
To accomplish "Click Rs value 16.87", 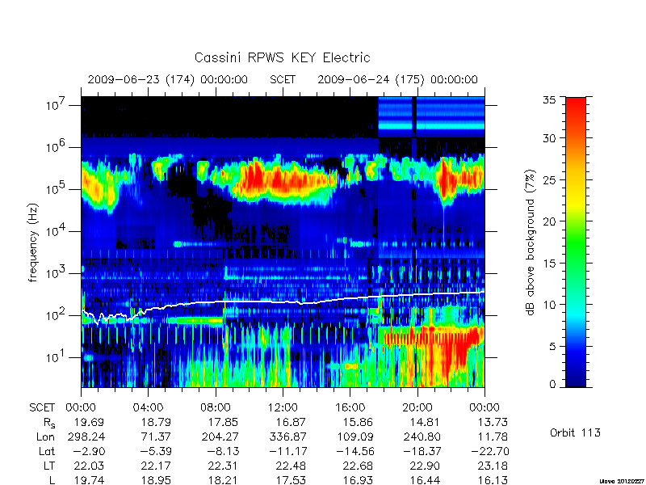I will [x=291, y=422].
